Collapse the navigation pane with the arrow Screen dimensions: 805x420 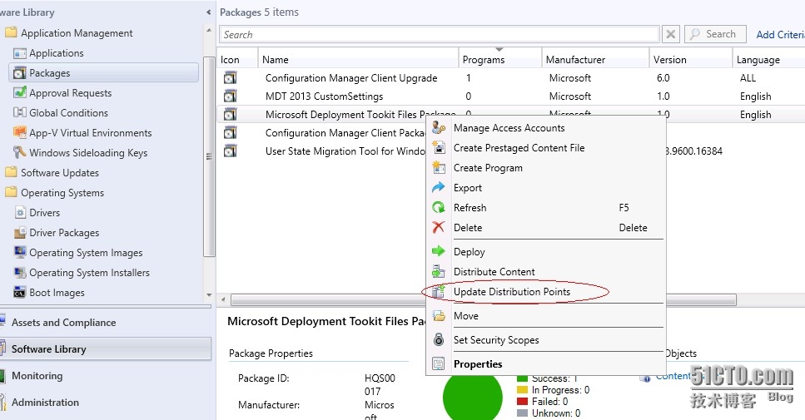(208, 12)
